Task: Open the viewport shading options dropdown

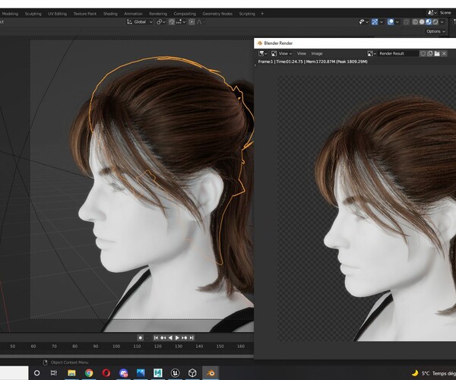Action: tap(442, 22)
